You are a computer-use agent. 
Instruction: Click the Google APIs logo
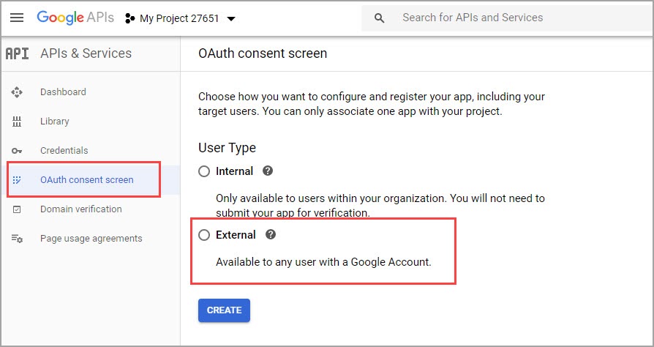75,18
